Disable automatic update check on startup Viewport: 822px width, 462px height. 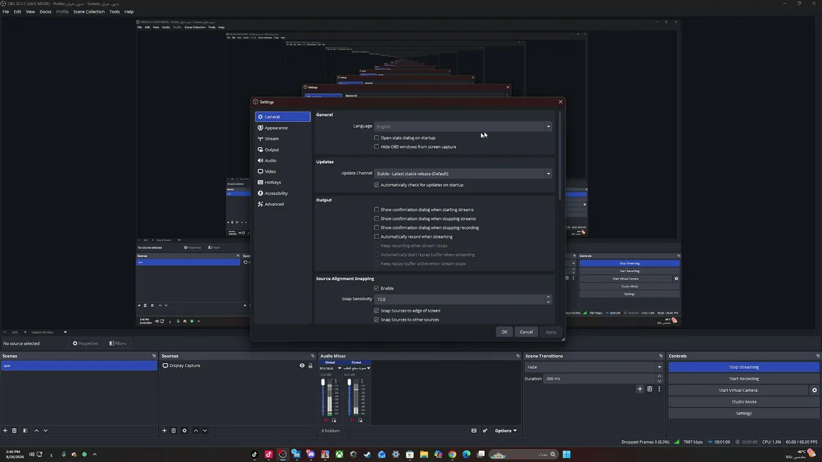[x=377, y=185]
